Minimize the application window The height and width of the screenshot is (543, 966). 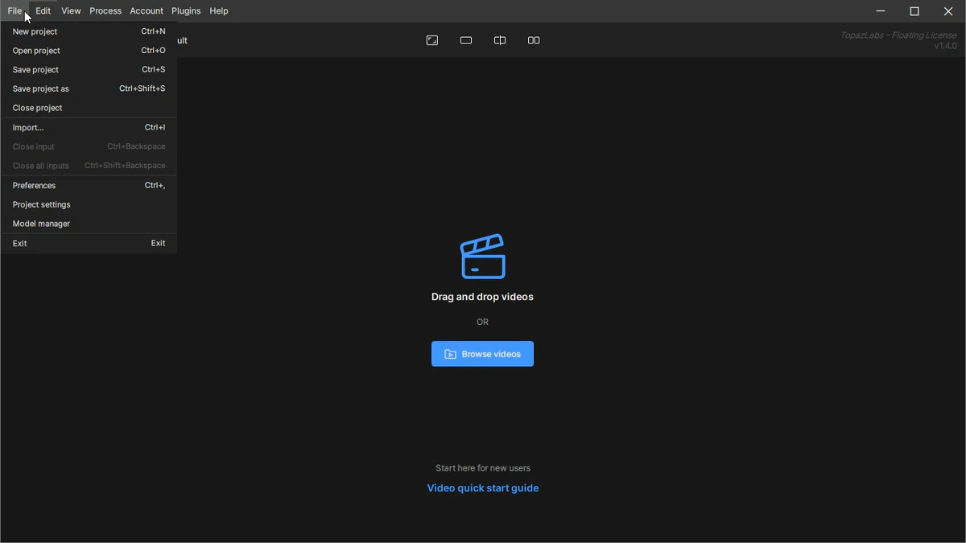pyautogui.click(x=881, y=11)
